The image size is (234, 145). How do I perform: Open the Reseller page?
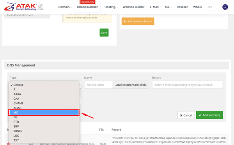click(x=182, y=7)
